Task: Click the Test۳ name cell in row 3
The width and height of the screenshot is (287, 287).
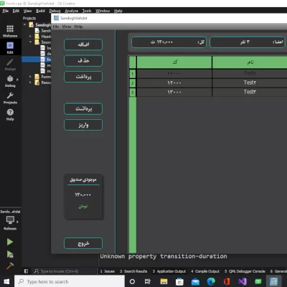Action: [250, 92]
